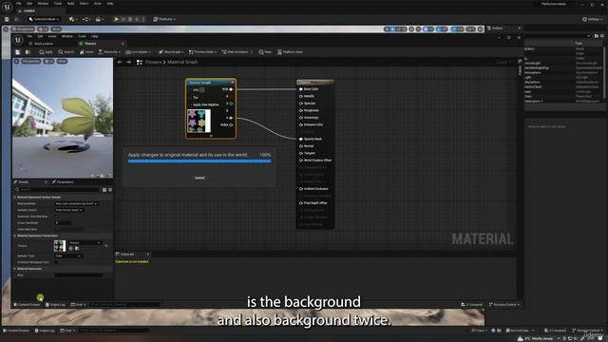Viewport: 608px width, 342px height.
Task: Collapse the Material Expression Texture Sample section
Action: pyautogui.click(x=15, y=198)
